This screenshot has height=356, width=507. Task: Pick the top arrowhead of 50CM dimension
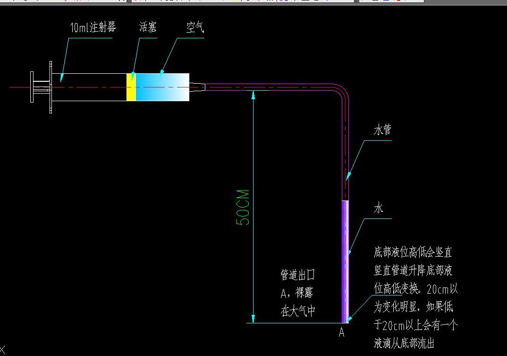253,95
